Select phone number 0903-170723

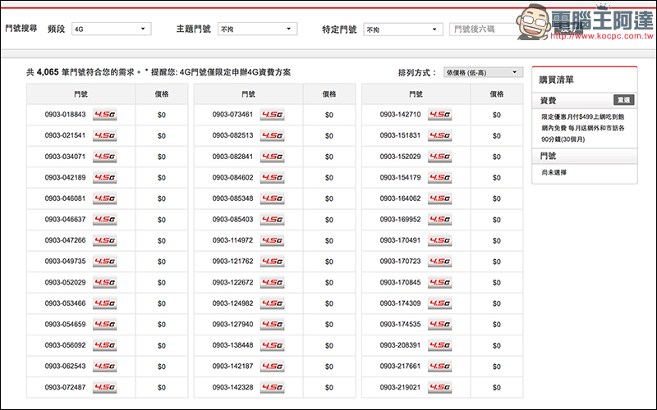400,261
